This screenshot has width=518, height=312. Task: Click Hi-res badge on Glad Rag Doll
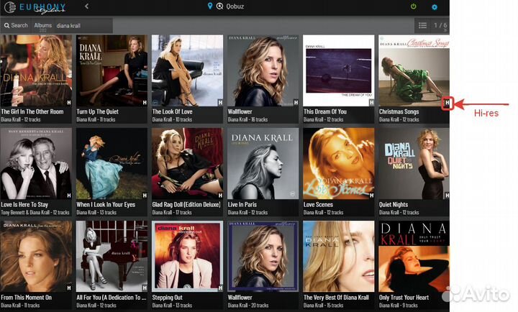220,196
